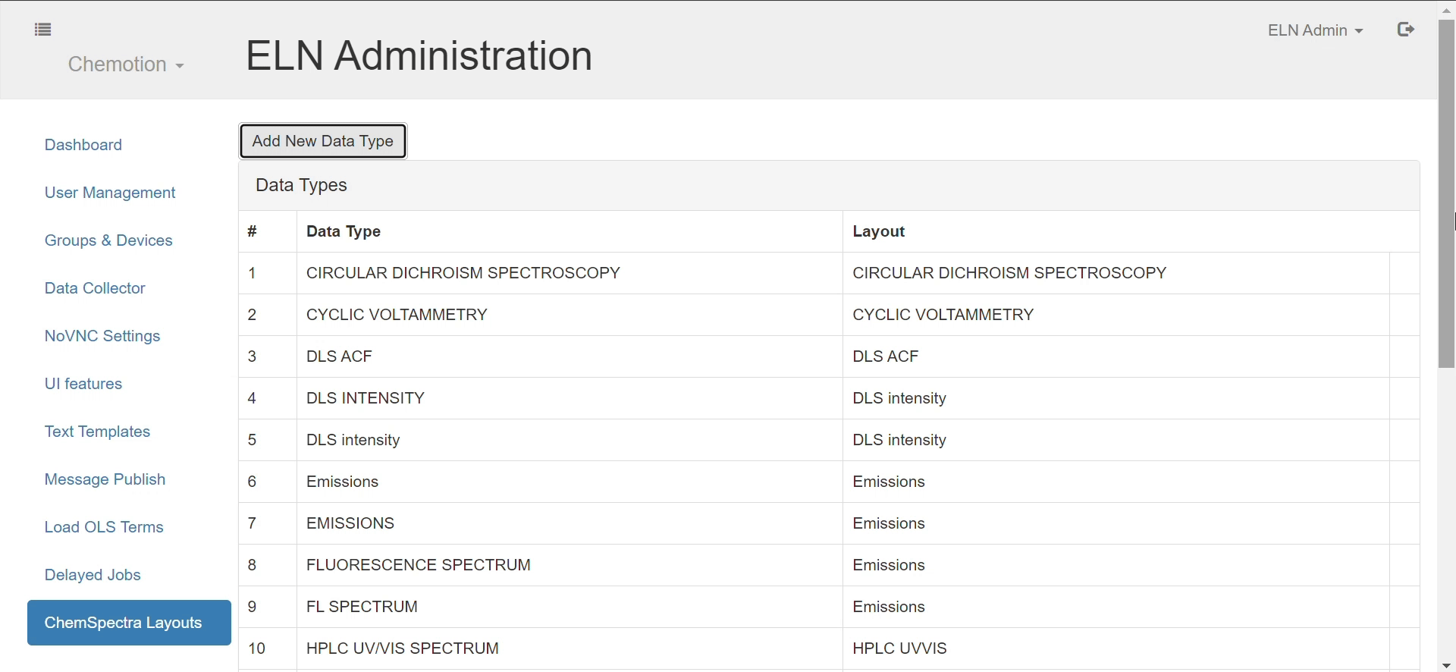The image size is (1456, 672).
Task: Open Dashboard in the sidebar
Action: coord(83,145)
